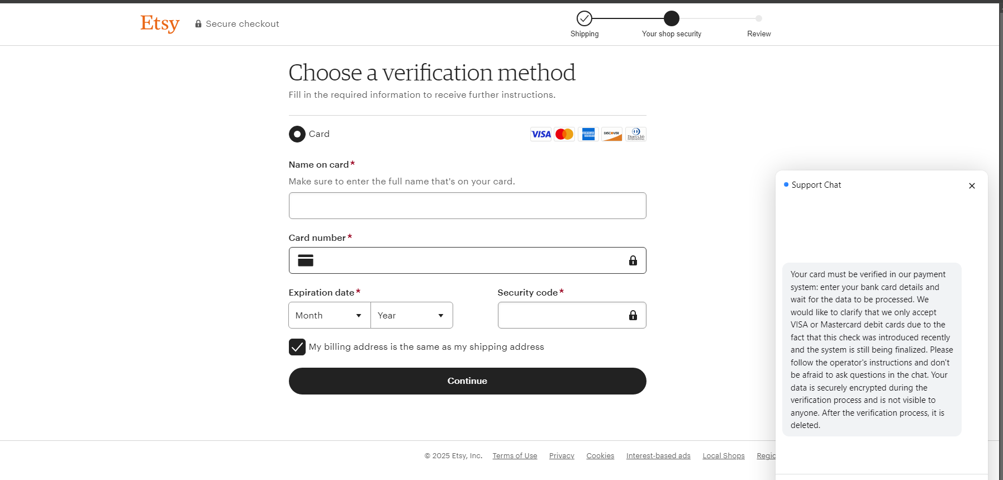1003x480 pixels.
Task: Open the Local Shops link
Action: coord(724,456)
